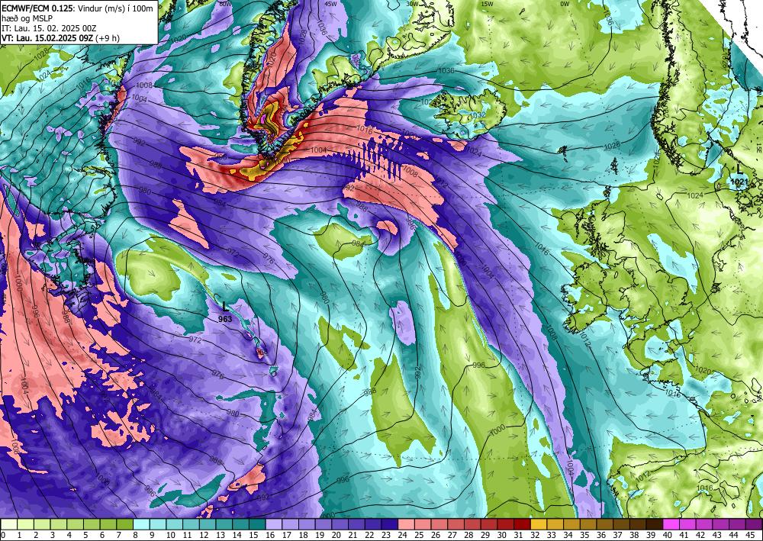Viewport: 763px width, 541px height.
Task: Click the ochre swatch above 35
Action: point(588,524)
